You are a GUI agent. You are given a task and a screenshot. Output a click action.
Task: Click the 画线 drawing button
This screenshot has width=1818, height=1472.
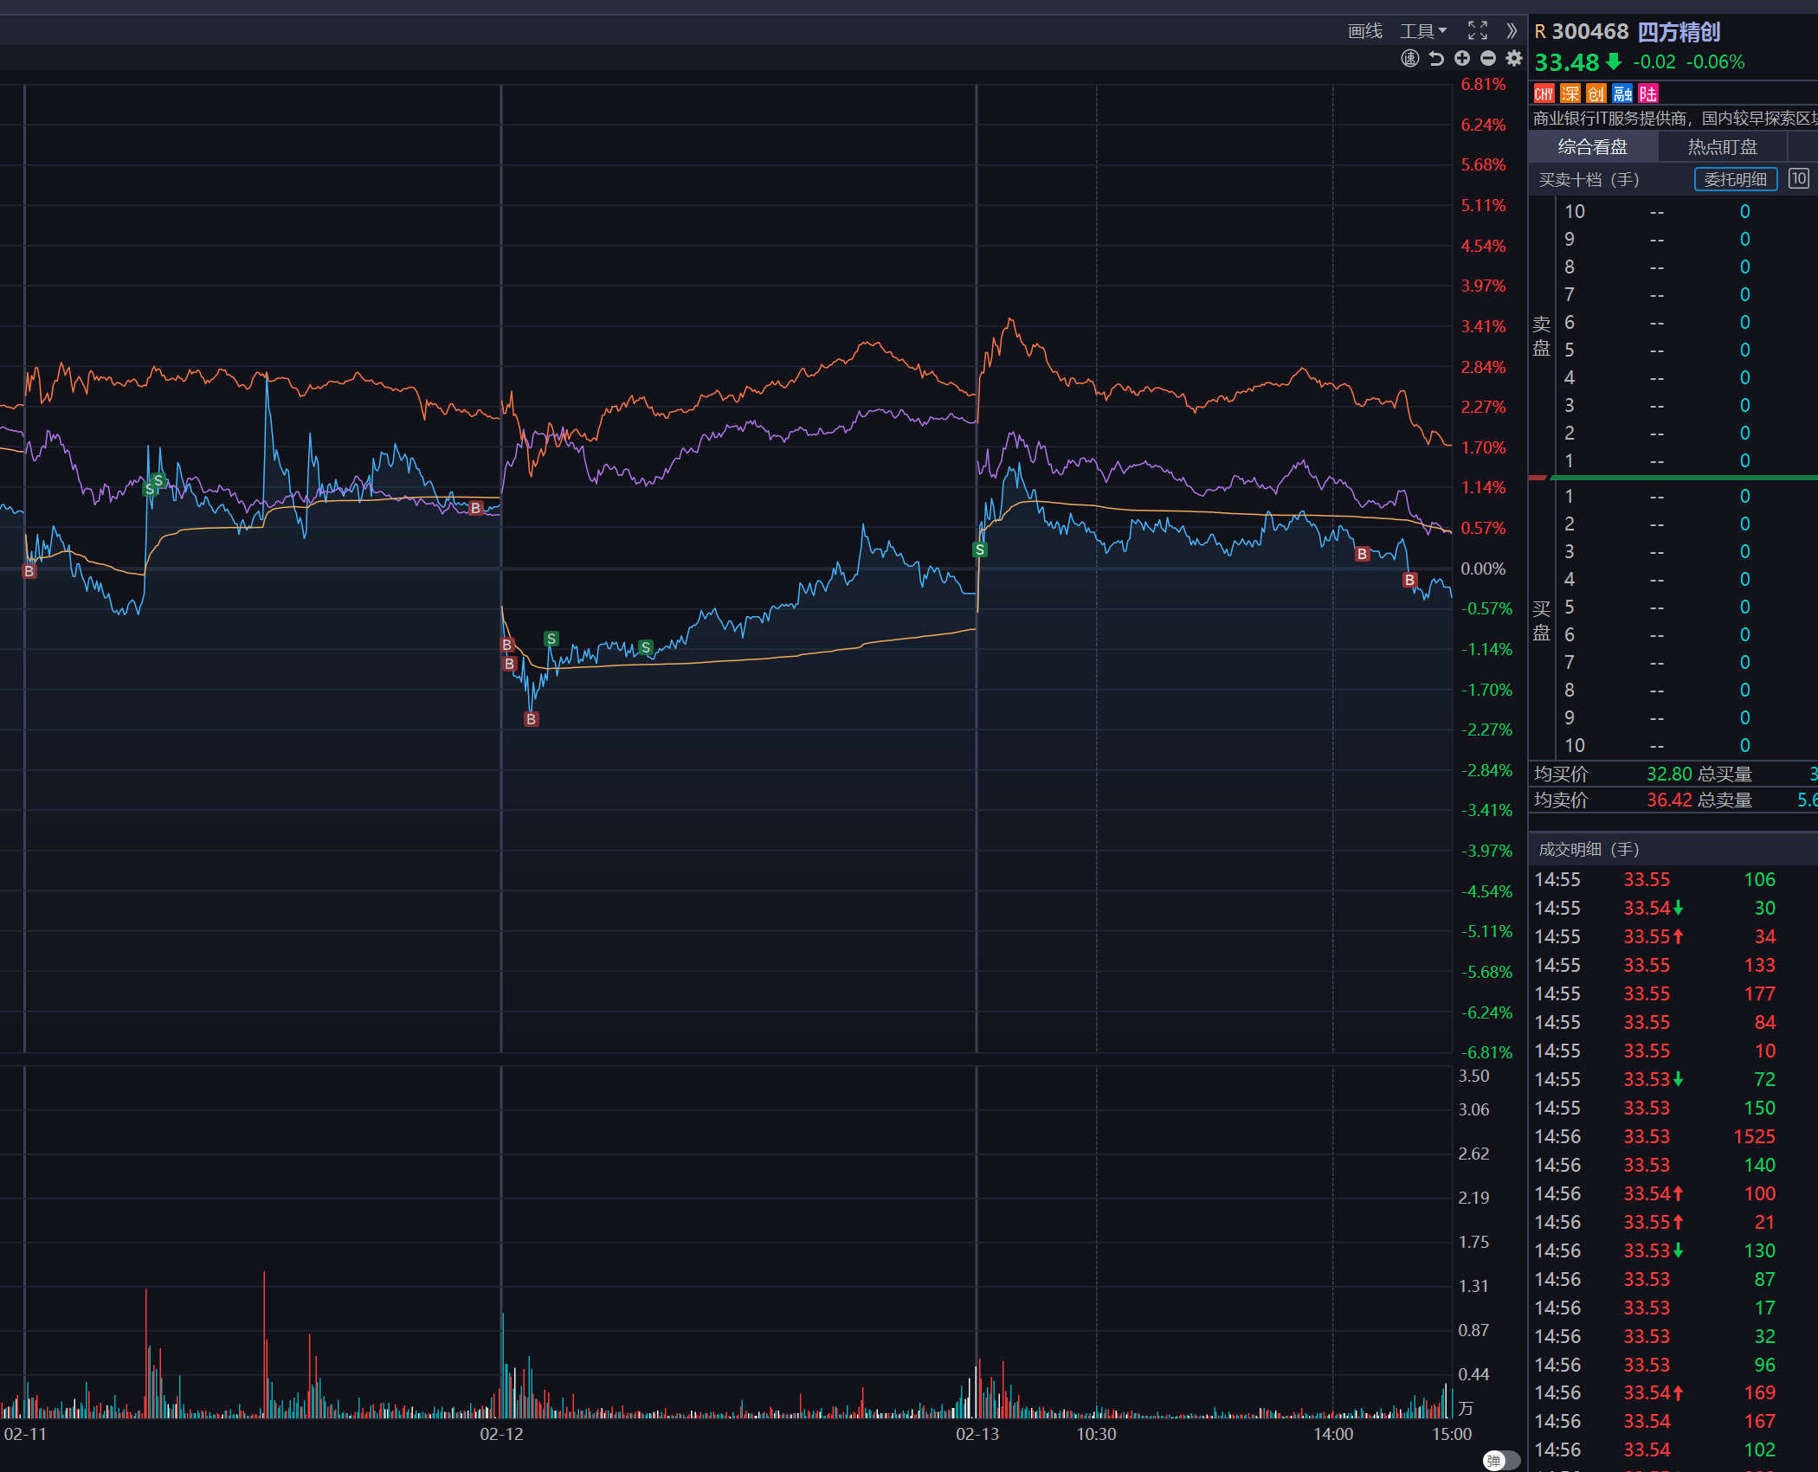pyautogui.click(x=1365, y=31)
